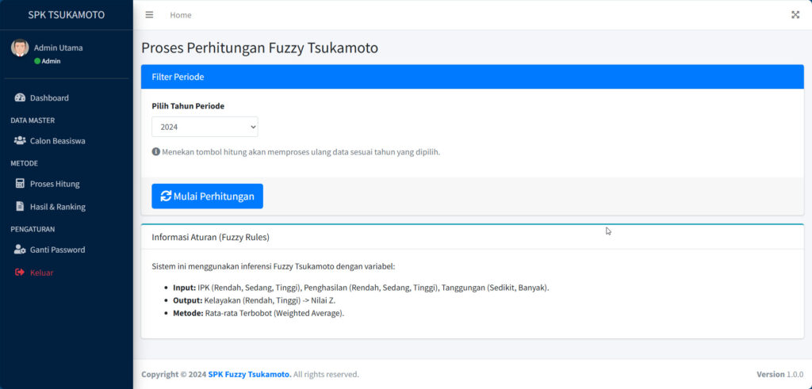Viewport: 812px width, 389px height.
Task: Go to the Hasil & Ranking menu
Action: (57, 207)
